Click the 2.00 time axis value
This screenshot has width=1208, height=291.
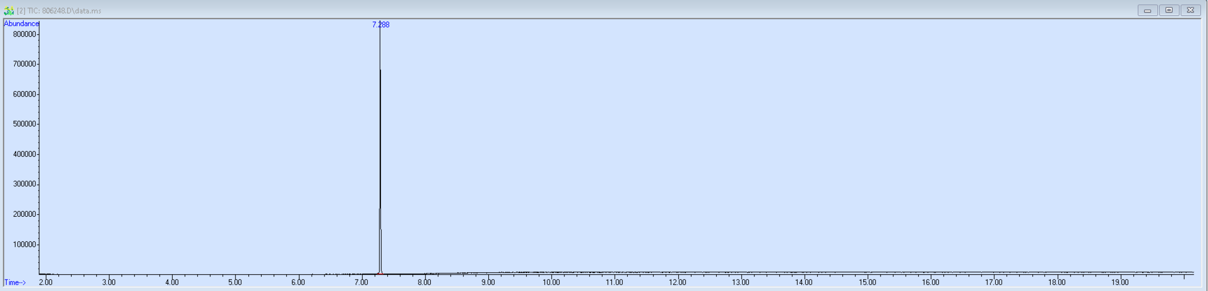tap(46, 282)
